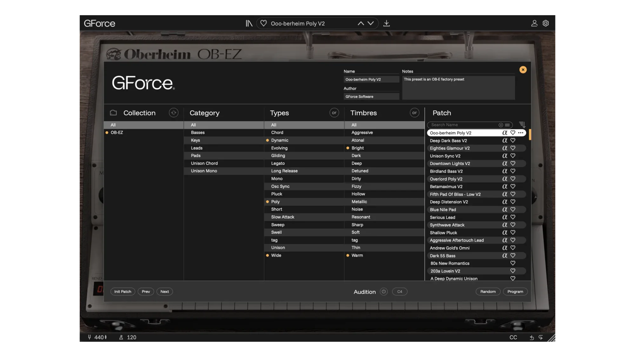Close the patch browser with orange X
This screenshot has width=635, height=357.
click(523, 70)
